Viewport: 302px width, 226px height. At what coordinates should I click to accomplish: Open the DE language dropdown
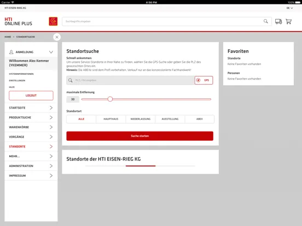[x=289, y=8]
